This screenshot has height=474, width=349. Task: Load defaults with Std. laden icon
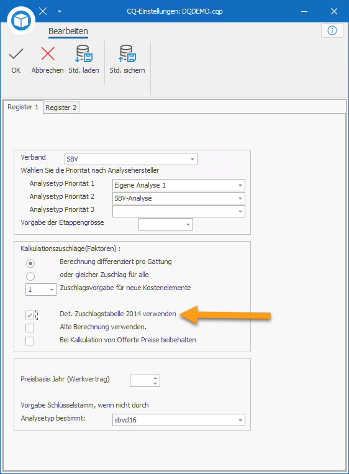[x=84, y=54]
